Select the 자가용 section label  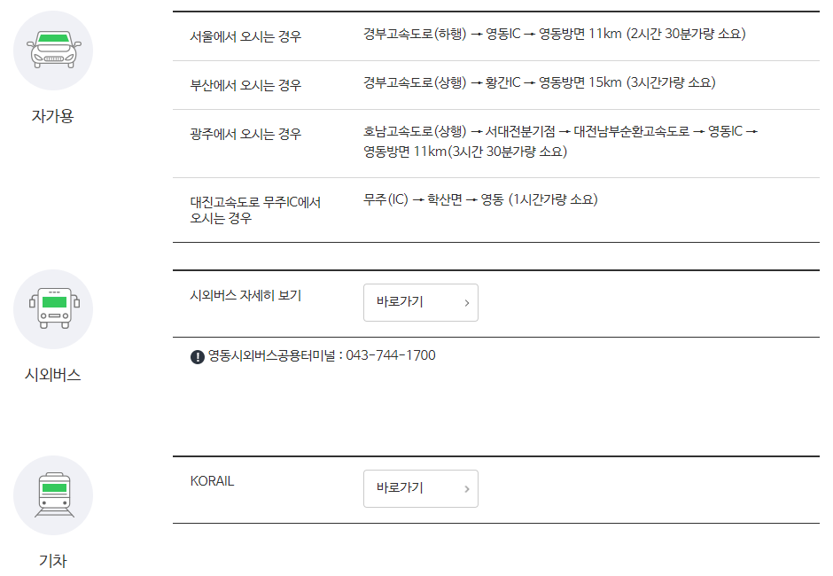point(52,115)
